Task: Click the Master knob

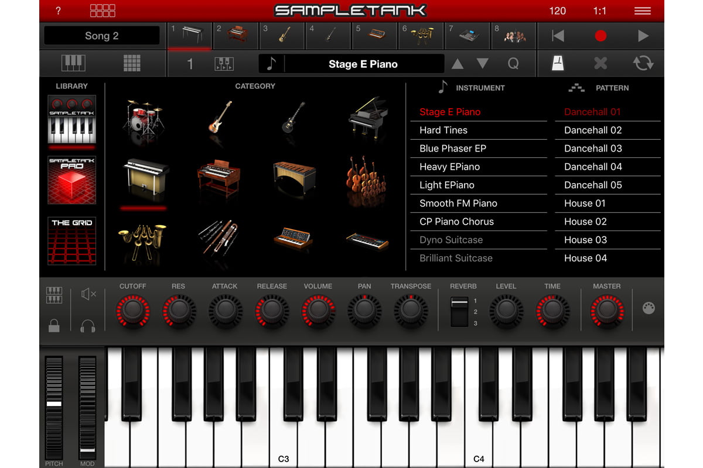Action: coord(607,311)
